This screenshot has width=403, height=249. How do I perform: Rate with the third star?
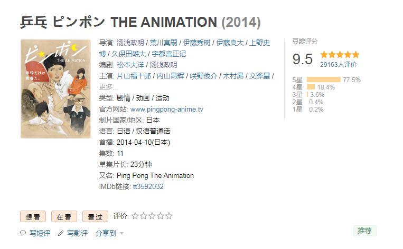click(x=152, y=216)
